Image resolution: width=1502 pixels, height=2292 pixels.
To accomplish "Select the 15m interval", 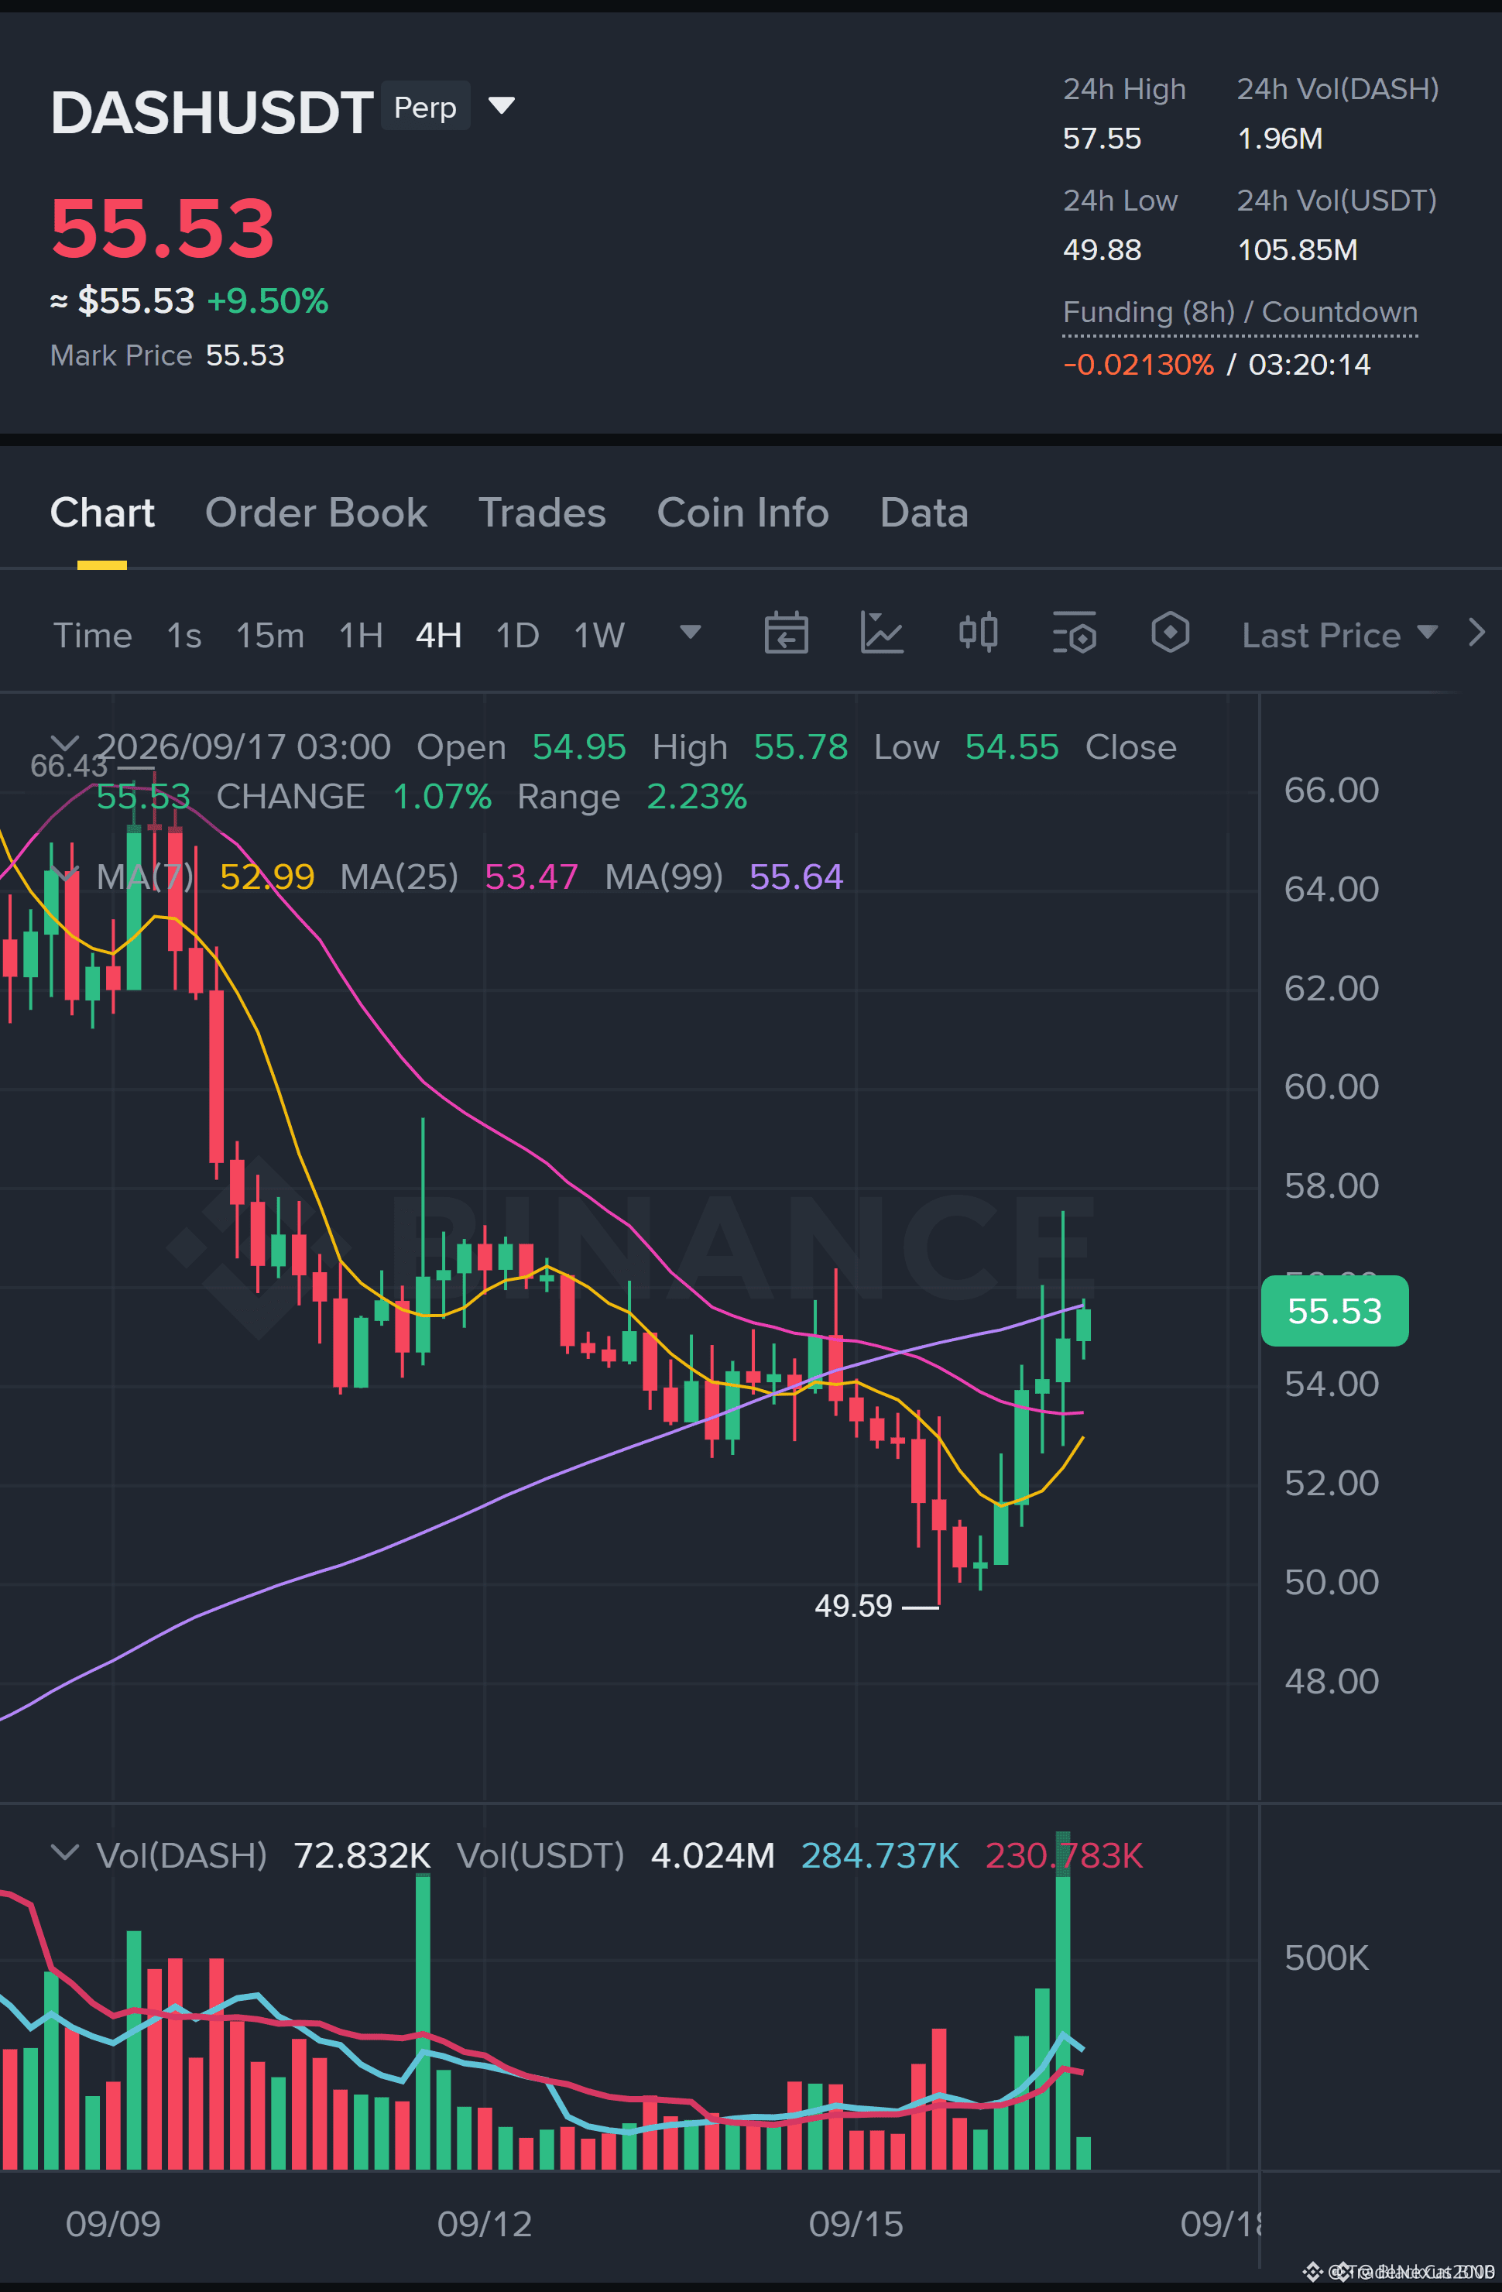I will pos(269,636).
